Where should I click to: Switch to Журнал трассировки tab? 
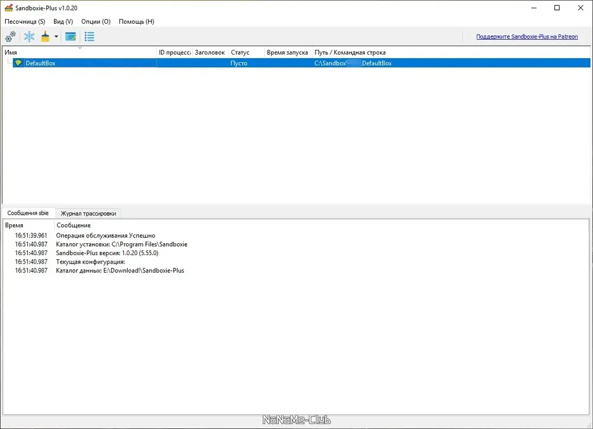[88, 214]
